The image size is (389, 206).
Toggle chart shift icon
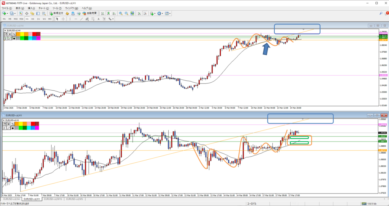click(145, 13)
